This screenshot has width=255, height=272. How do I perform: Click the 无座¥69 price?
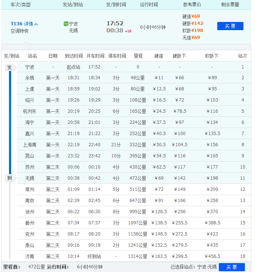pos(191,38)
